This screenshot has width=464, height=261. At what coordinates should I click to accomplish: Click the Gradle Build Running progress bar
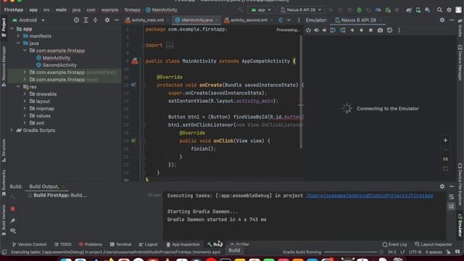click(x=350, y=252)
